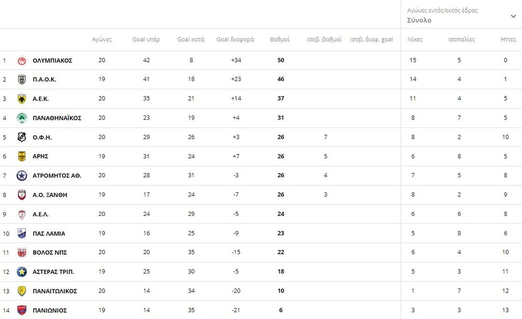Click the Asteras Tripolis star crest

pos(21,272)
